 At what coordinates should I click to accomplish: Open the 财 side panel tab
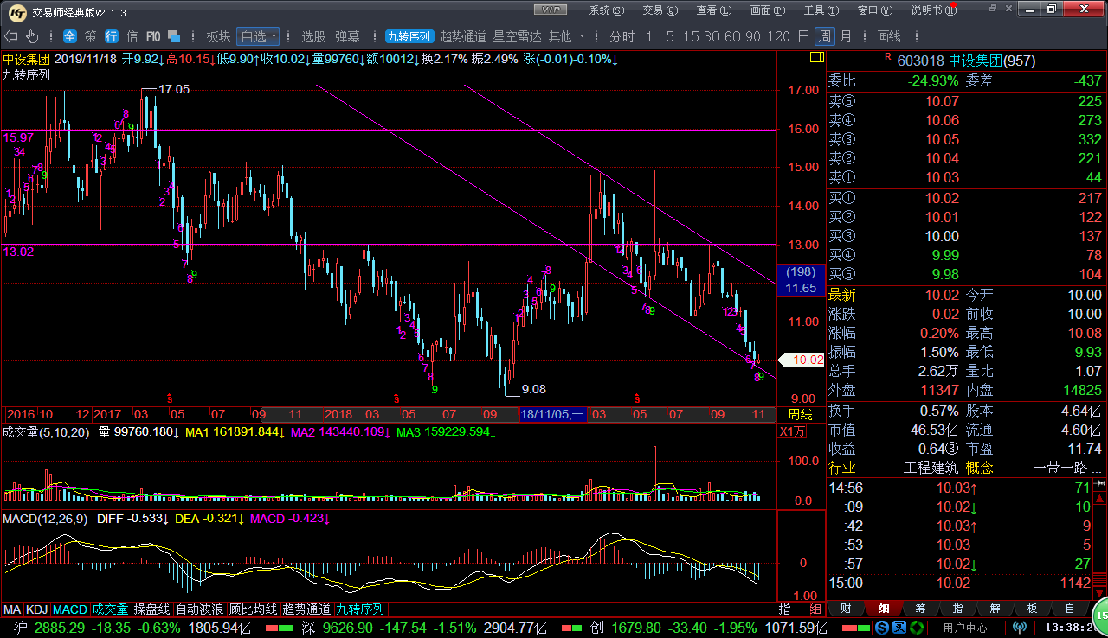(846, 609)
